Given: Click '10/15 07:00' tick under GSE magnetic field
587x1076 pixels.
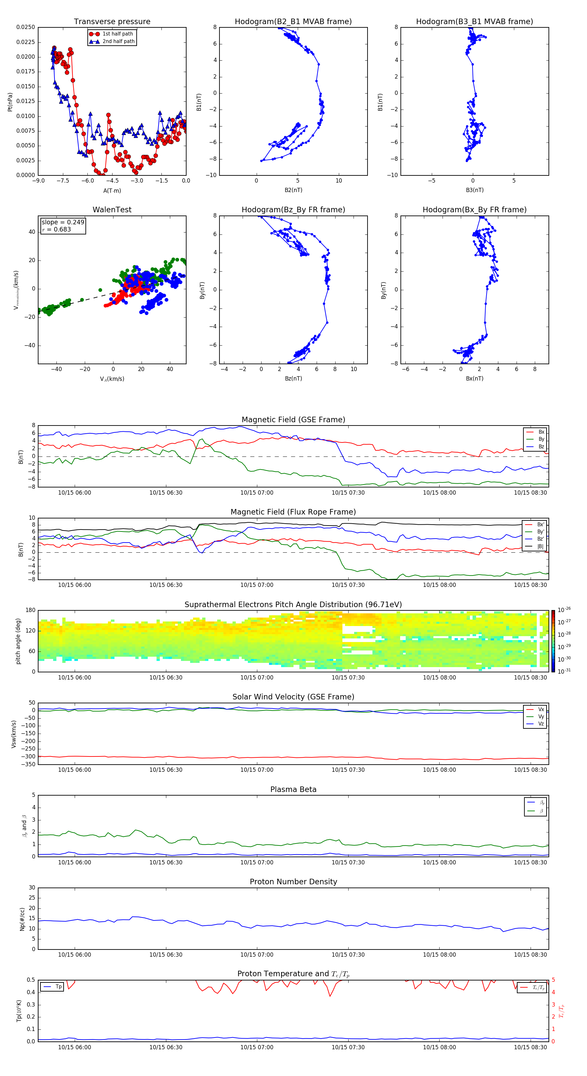Looking at the screenshot, I should [257, 493].
